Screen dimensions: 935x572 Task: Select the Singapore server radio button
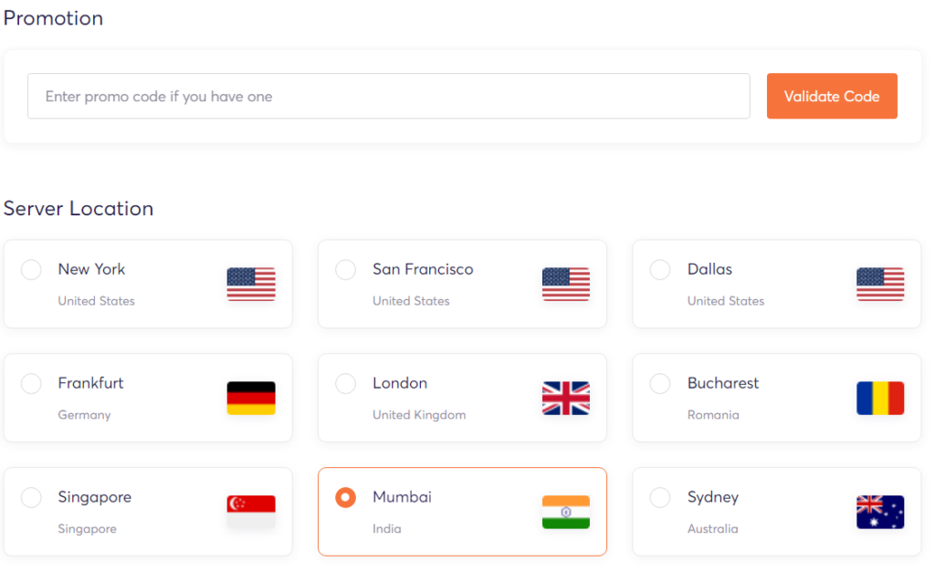pos(30,497)
